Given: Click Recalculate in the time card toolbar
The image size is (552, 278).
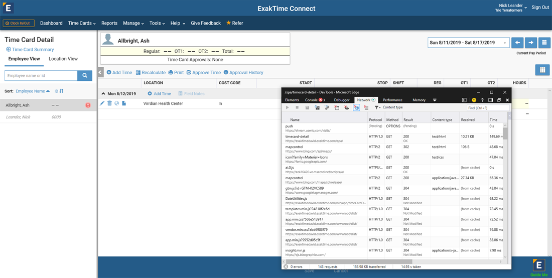Looking at the screenshot, I should click(x=151, y=72).
